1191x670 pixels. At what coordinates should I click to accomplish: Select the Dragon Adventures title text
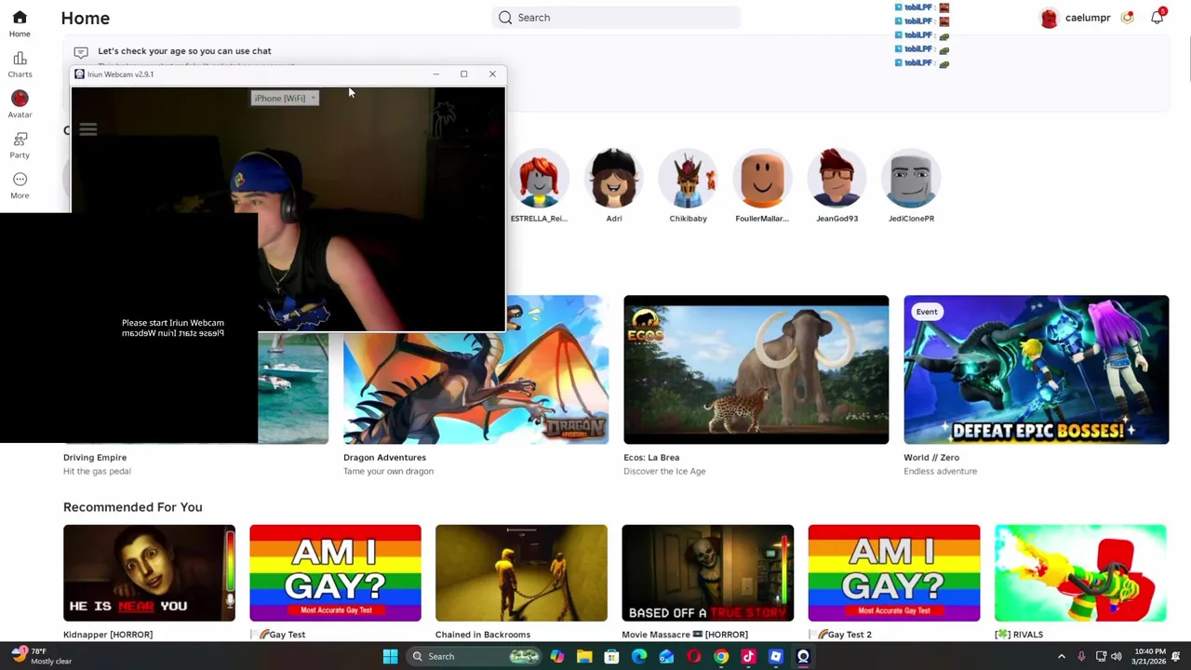coord(384,457)
